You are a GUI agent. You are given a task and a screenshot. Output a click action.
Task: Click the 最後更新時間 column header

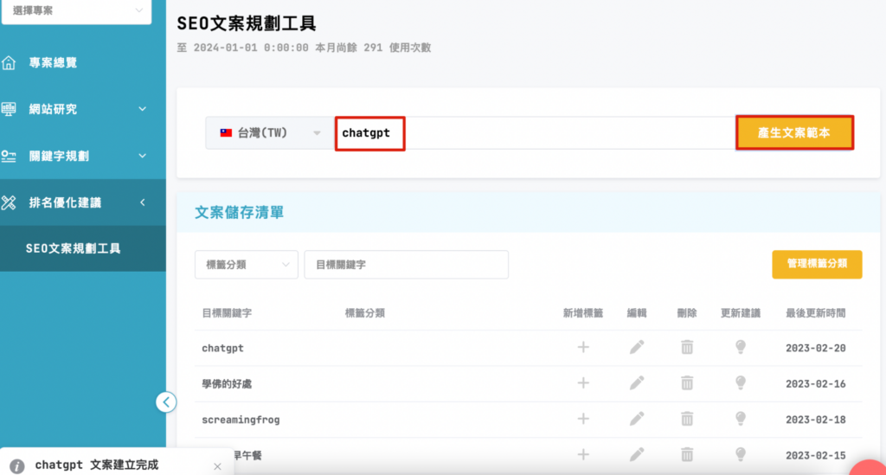(x=815, y=313)
